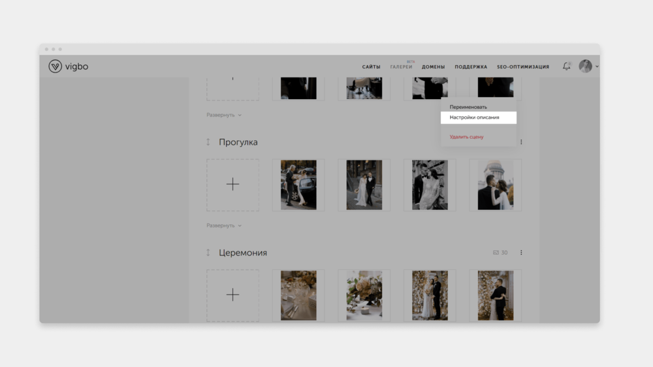The height and width of the screenshot is (367, 653).
Task: Click the plus tile in Прогулка scene
Action: pos(232,184)
